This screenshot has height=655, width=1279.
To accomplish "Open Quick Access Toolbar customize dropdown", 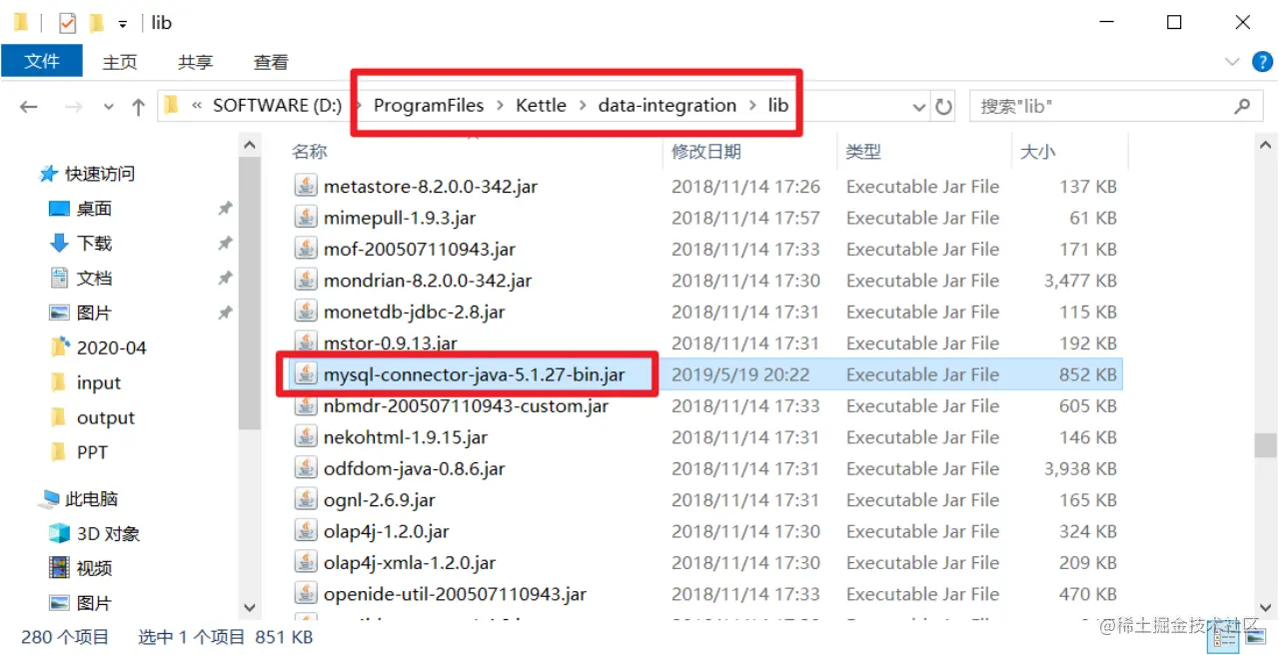I will pyautogui.click(x=122, y=23).
